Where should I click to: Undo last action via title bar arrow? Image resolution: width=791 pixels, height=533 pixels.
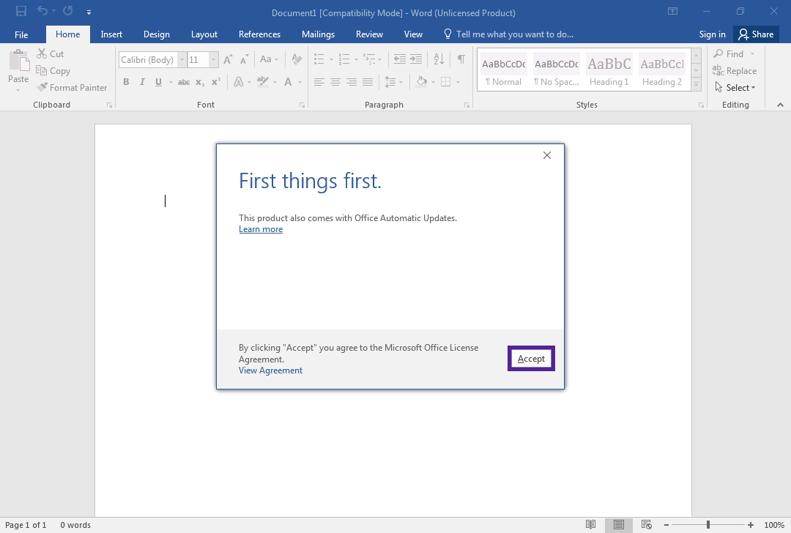[x=42, y=10]
